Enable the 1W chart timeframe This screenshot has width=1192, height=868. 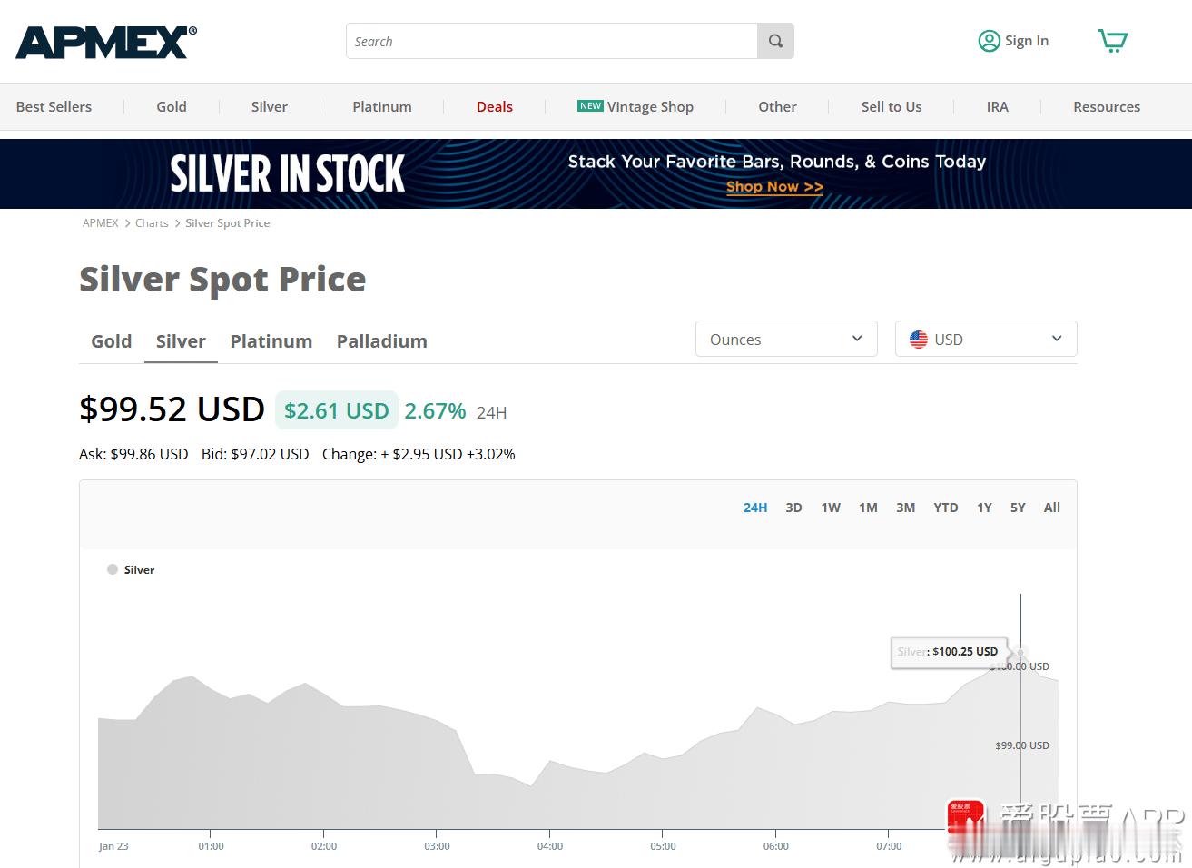point(831,508)
